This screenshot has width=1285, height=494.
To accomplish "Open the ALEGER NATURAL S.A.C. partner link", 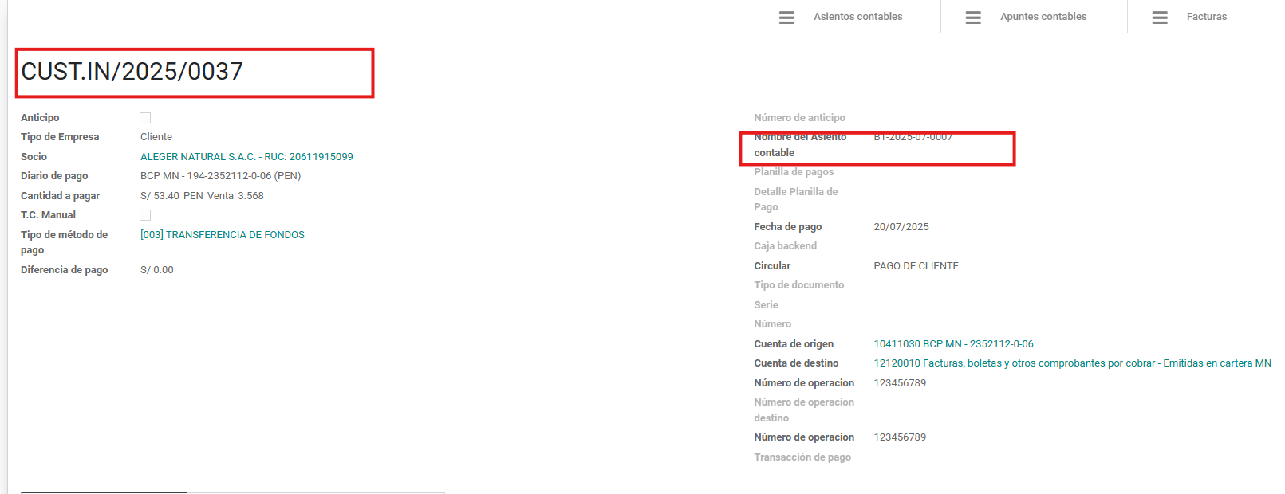I will (x=246, y=157).
